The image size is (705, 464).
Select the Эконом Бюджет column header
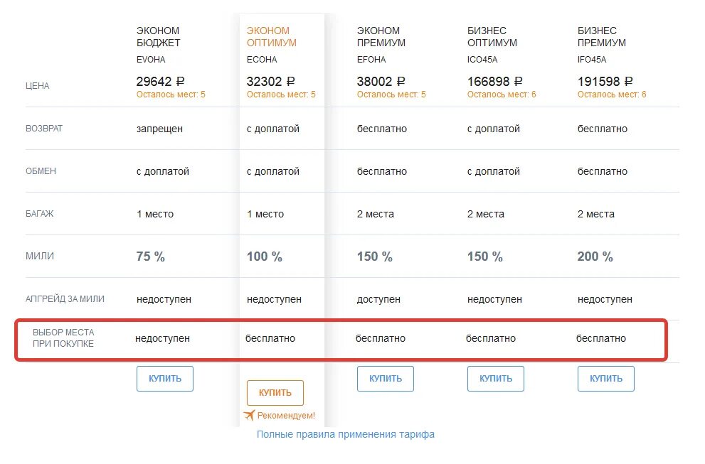coord(158,36)
